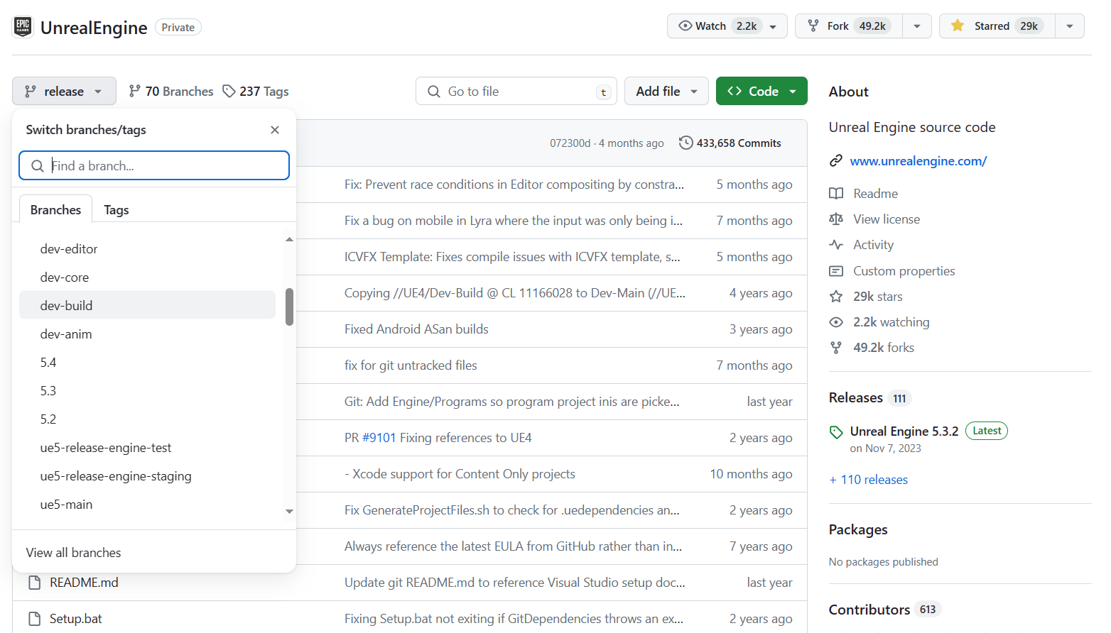Open PR #9101 link

click(379, 438)
